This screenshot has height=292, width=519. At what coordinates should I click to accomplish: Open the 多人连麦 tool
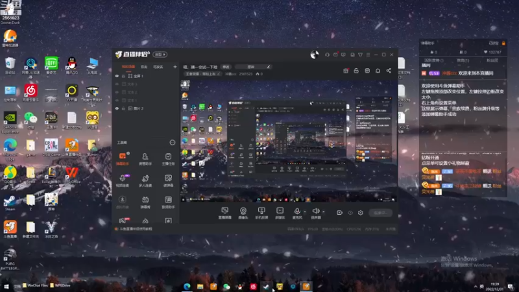145,180
